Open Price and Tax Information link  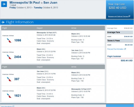(x=116, y=49)
